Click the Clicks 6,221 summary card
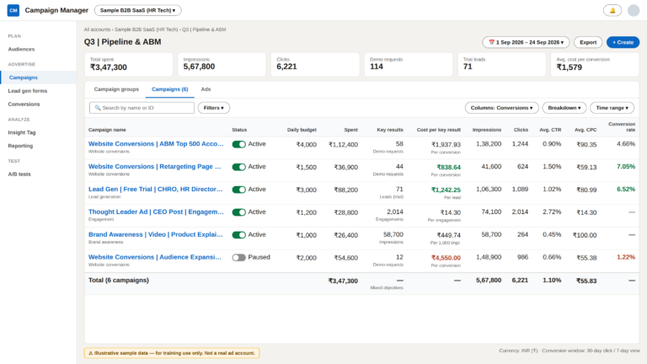Viewport: 647px width, 364px height. [315, 64]
